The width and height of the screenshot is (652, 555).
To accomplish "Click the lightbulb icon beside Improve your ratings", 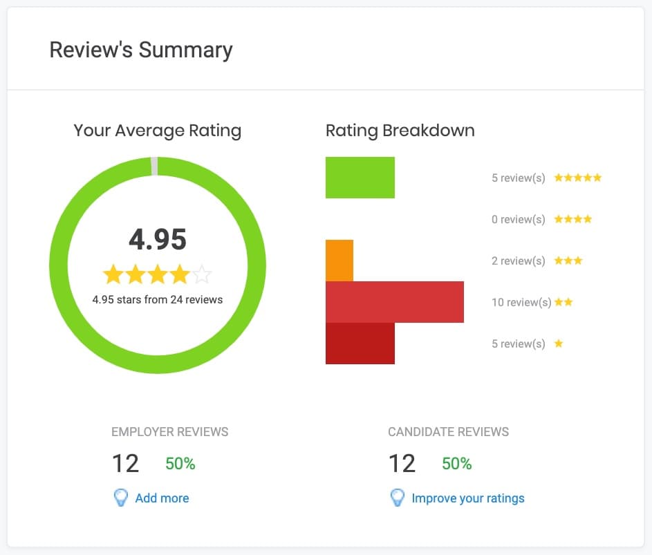I will click(x=397, y=497).
